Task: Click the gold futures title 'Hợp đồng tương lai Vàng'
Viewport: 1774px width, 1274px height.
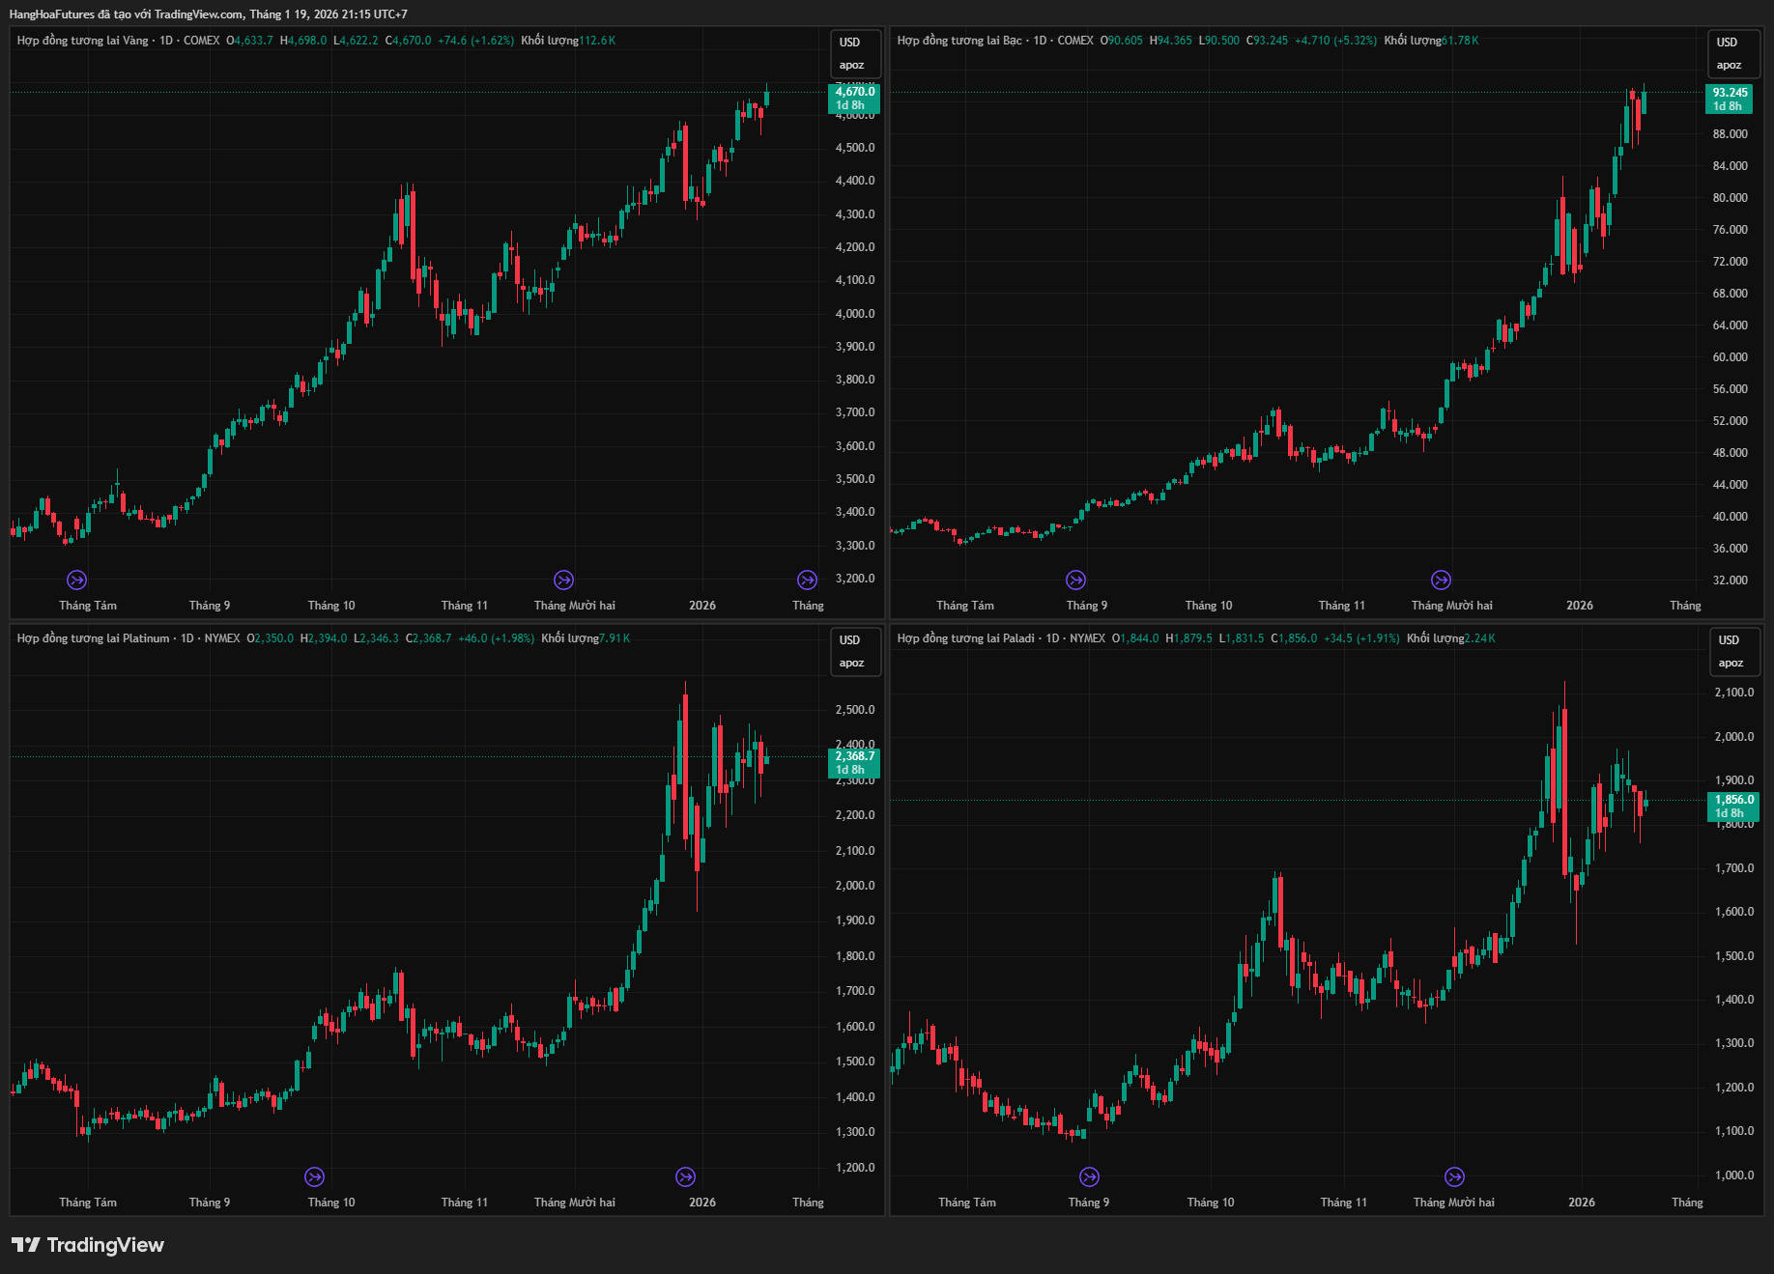Action: 83,41
